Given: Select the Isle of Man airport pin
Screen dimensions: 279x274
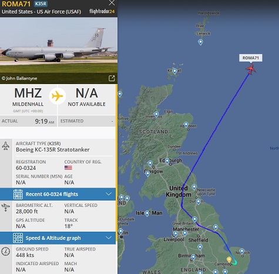Looking at the screenshot, I should click(x=147, y=213).
